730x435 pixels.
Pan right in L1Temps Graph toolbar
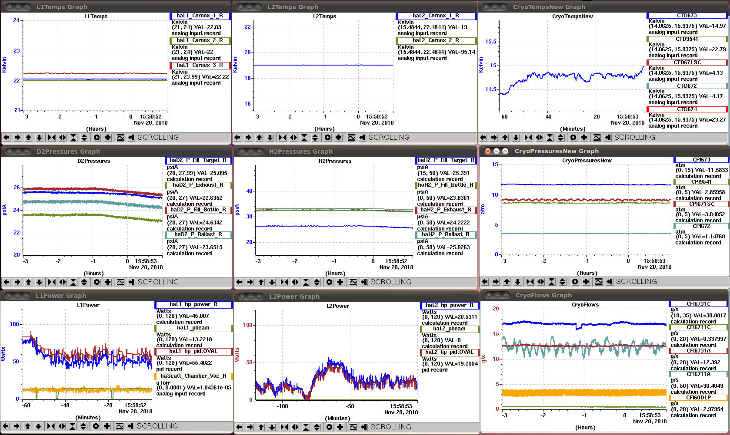17,138
